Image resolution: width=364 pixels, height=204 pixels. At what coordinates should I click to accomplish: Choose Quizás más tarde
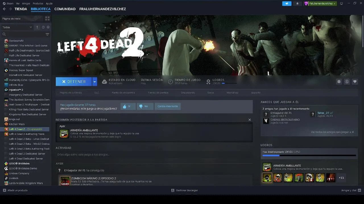(x=167, y=106)
